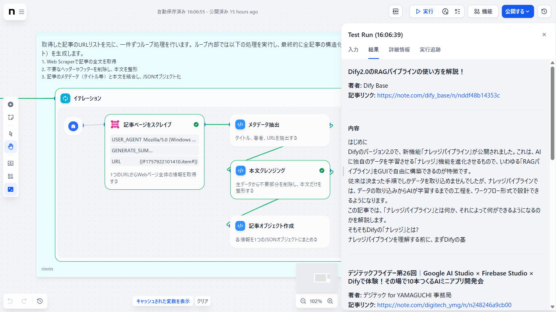Click the 本文クレンジング code icon
The width and height of the screenshot is (556, 312).
[241, 171]
